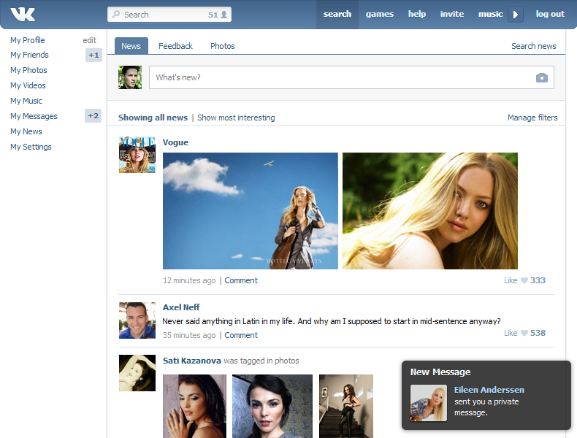This screenshot has height=438, width=577.
Task: Open the games menu in header
Action: coord(380,14)
